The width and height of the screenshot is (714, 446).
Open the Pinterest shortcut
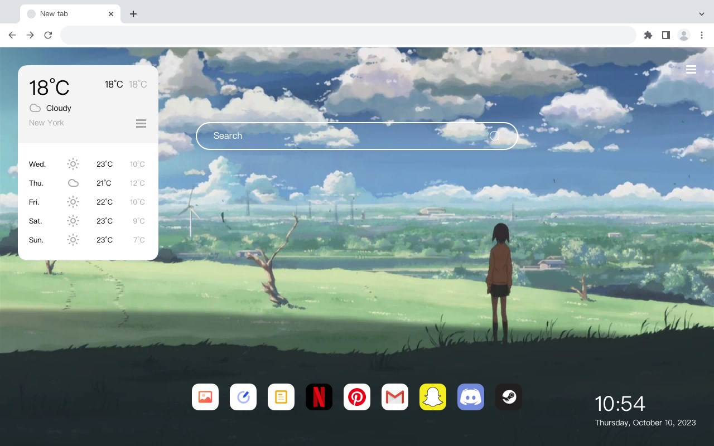(x=357, y=397)
